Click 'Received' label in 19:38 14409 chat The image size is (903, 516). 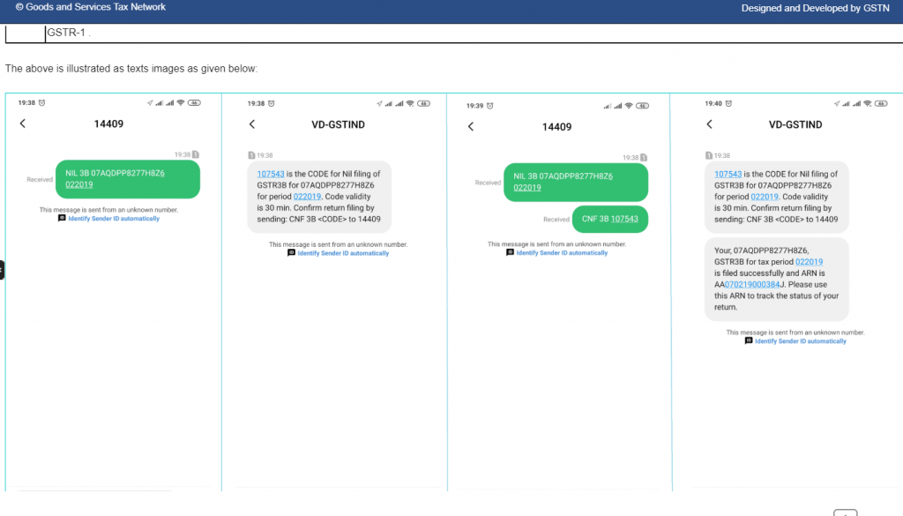[40, 180]
